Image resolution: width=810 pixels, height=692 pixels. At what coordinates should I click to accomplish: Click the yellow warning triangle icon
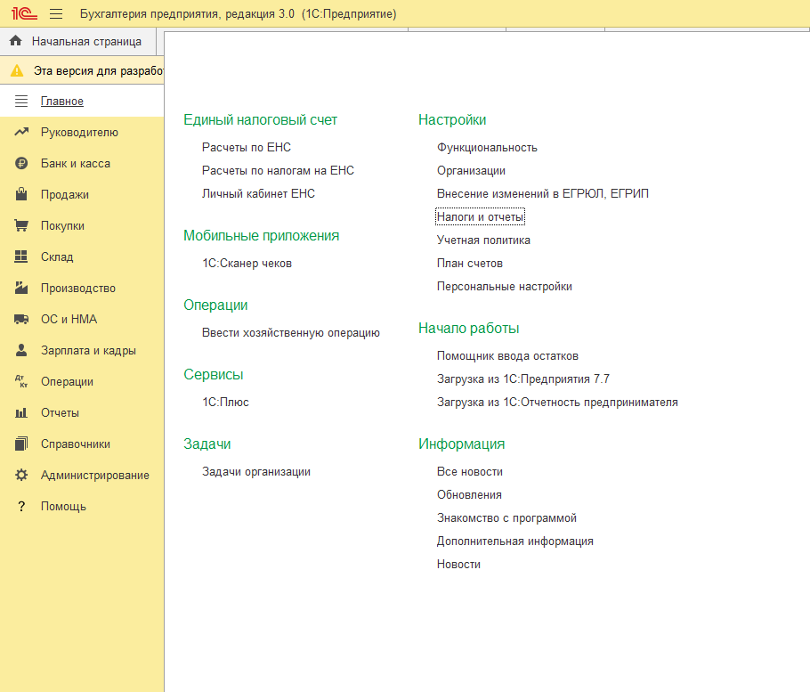(x=17, y=70)
